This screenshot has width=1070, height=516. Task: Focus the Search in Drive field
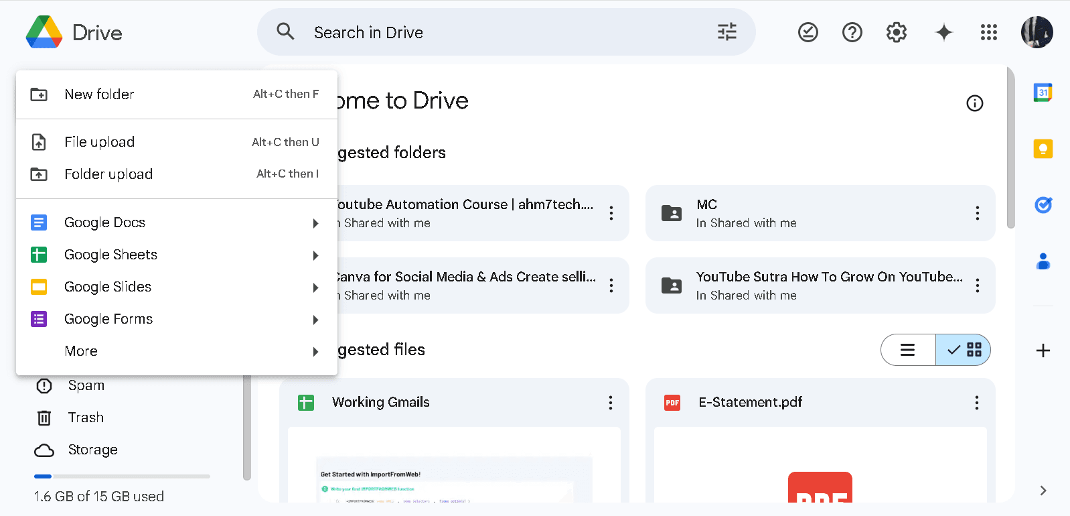click(x=506, y=32)
